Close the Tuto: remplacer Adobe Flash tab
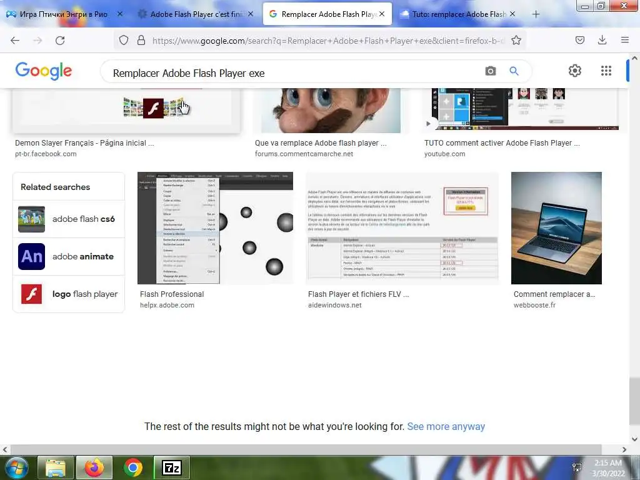Screen dimensions: 640x480 (512, 14)
